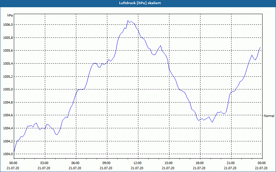Click the '00:00' label above 22.07.20
Viewport: 276px width, 172px height.
(261, 163)
